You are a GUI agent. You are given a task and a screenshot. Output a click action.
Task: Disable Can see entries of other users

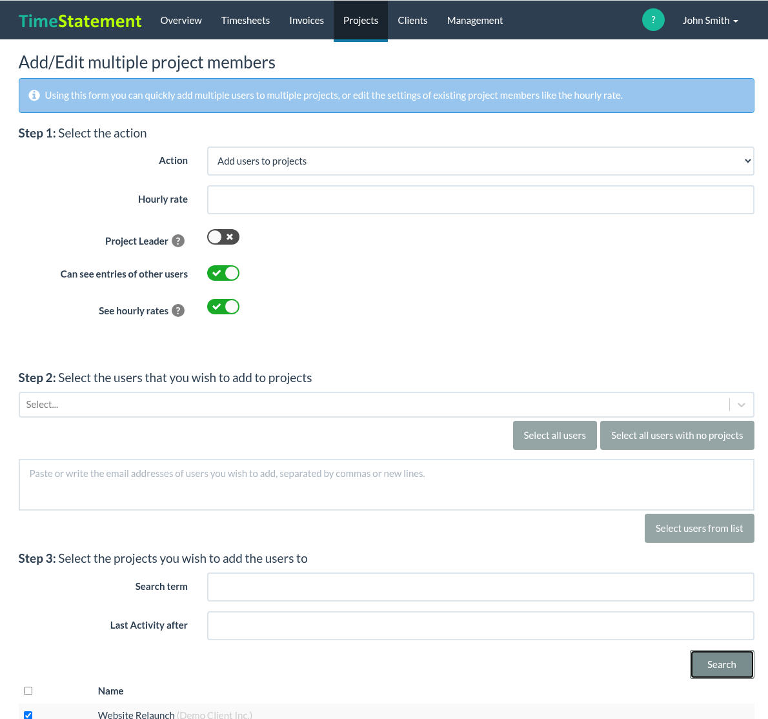point(223,273)
